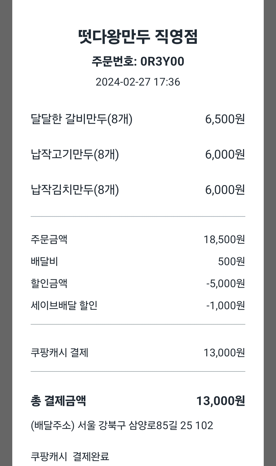Click the bold 총 결제금액 label
276x466 pixels.
(x=58, y=401)
